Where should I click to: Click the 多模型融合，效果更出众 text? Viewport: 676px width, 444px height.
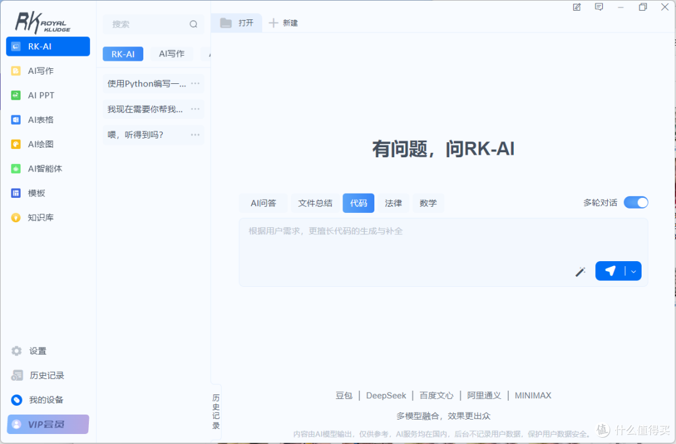443,416
